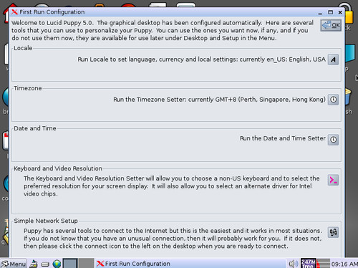Open the window menu X icon in titlebar

click(14, 11)
